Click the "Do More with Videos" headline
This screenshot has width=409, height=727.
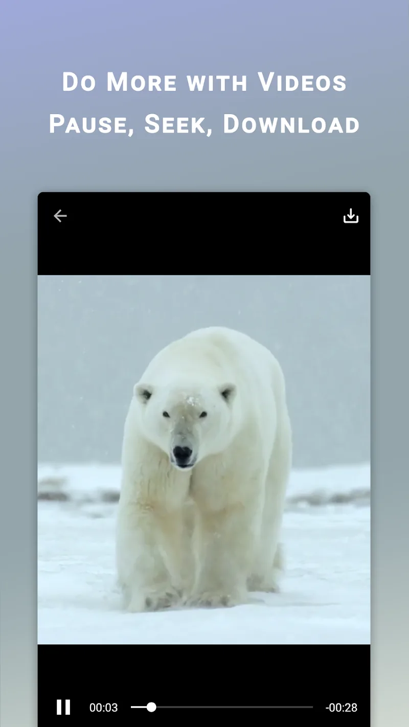204,82
